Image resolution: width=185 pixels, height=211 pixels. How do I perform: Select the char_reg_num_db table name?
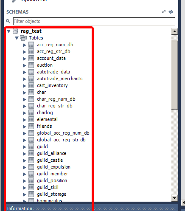coord(56,99)
